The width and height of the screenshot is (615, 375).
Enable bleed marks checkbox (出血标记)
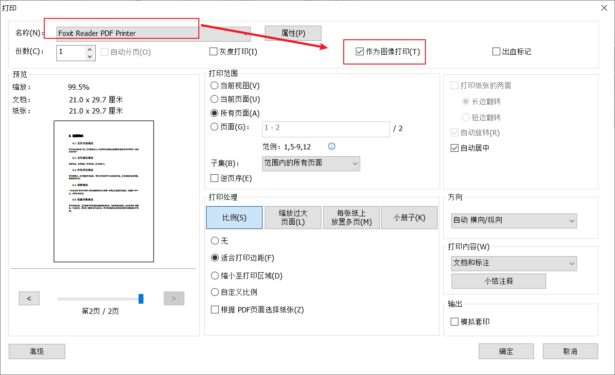click(x=496, y=51)
